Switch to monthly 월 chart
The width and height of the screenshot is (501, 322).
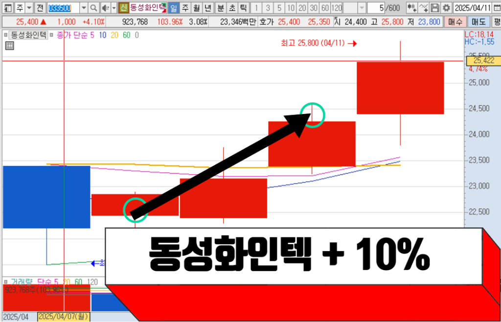tap(197, 8)
